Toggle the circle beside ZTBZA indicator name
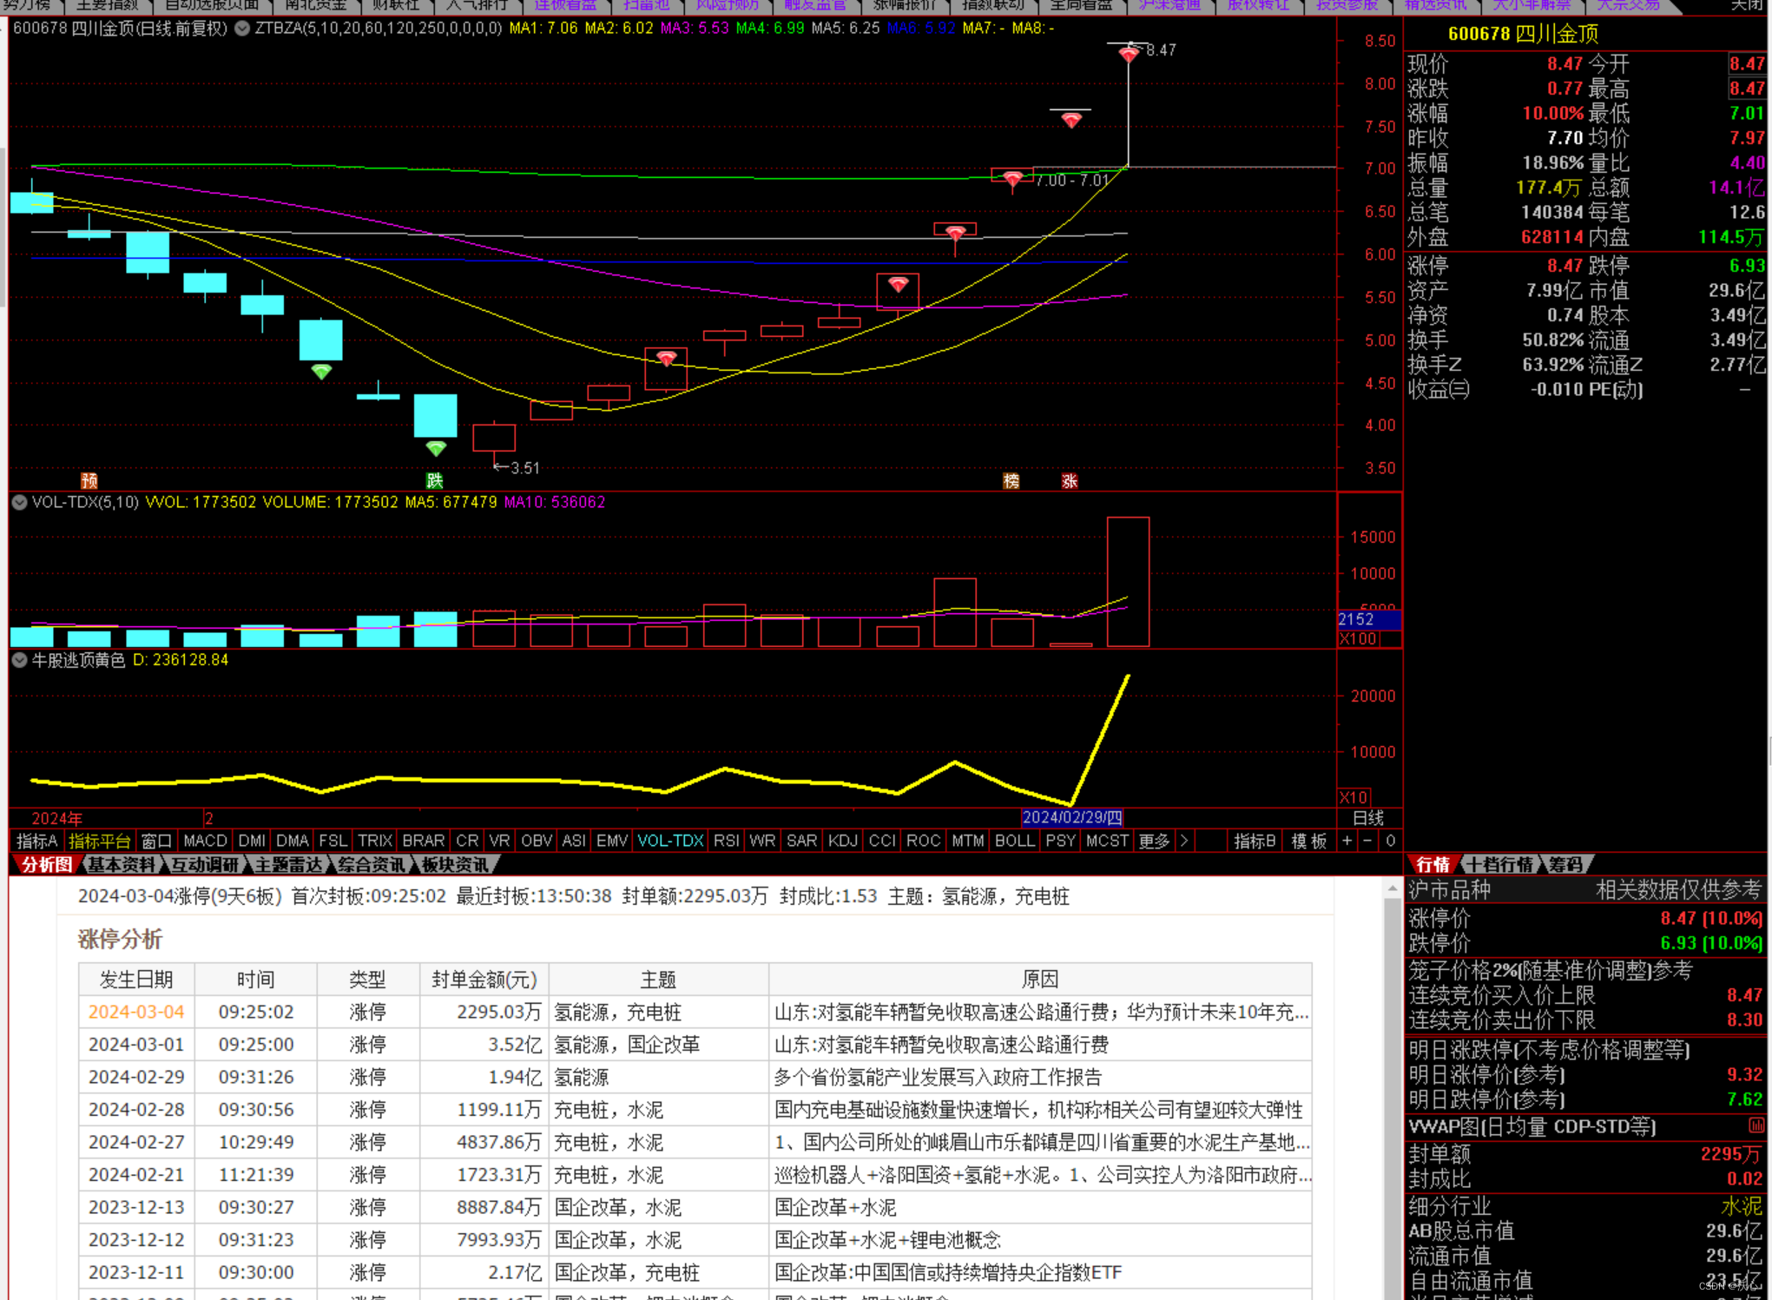The image size is (1772, 1300). 242,28
